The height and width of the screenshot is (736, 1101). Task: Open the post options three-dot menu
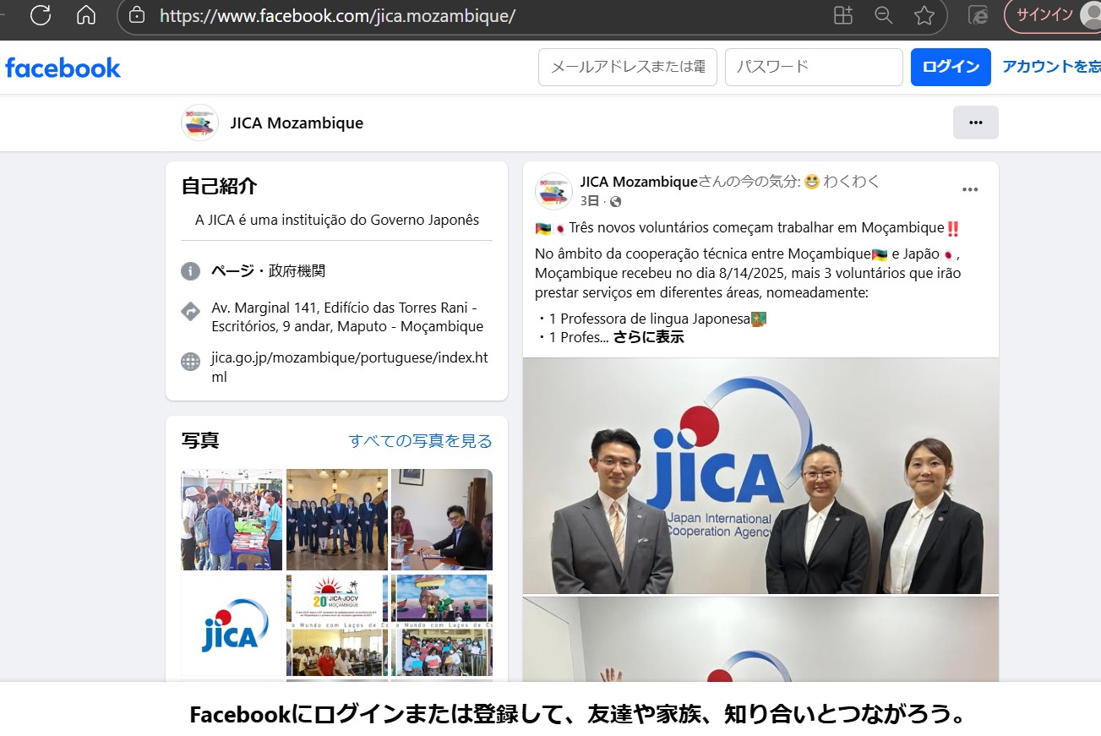point(970,189)
